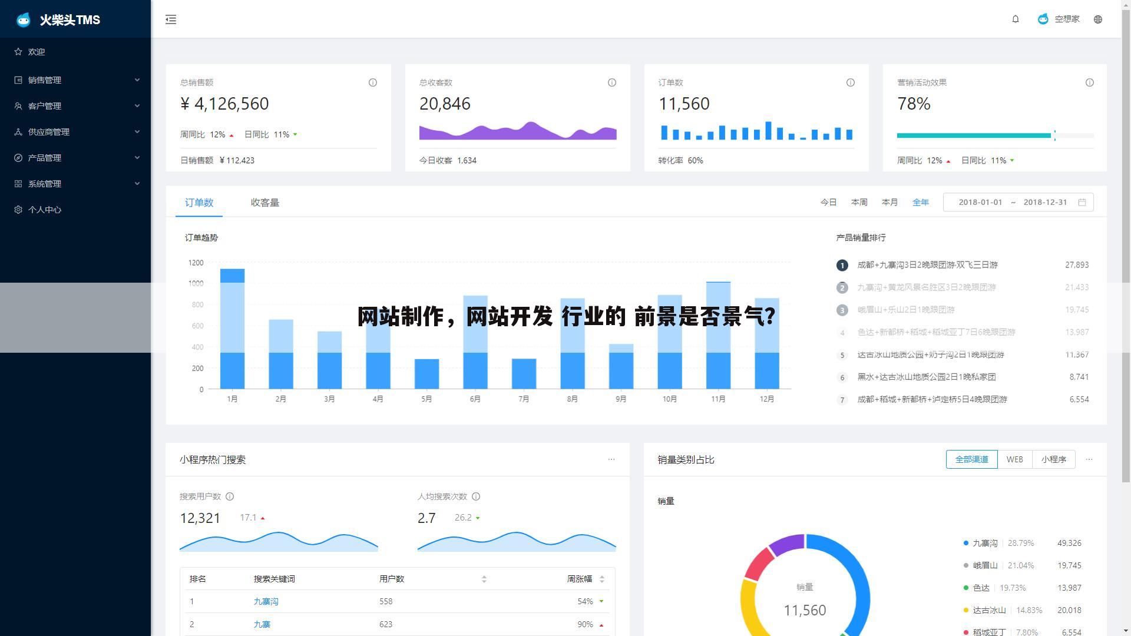This screenshot has width=1131, height=636.
Task: Click the globe language icon
Action: click(x=1098, y=19)
